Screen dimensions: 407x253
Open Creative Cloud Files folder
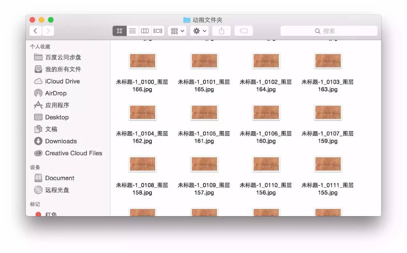pyautogui.click(x=73, y=153)
